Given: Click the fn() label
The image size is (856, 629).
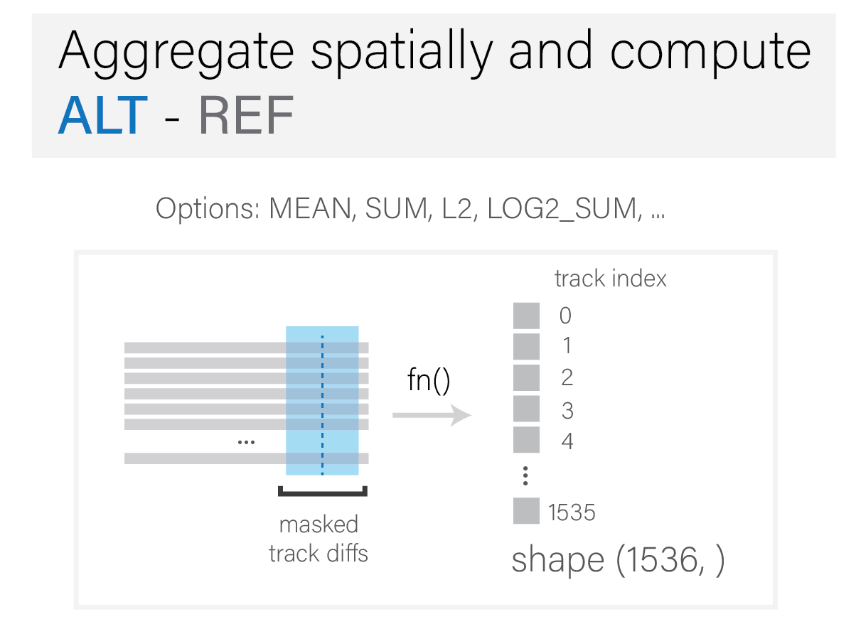Looking at the screenshot, I should [x=429, y=382].
